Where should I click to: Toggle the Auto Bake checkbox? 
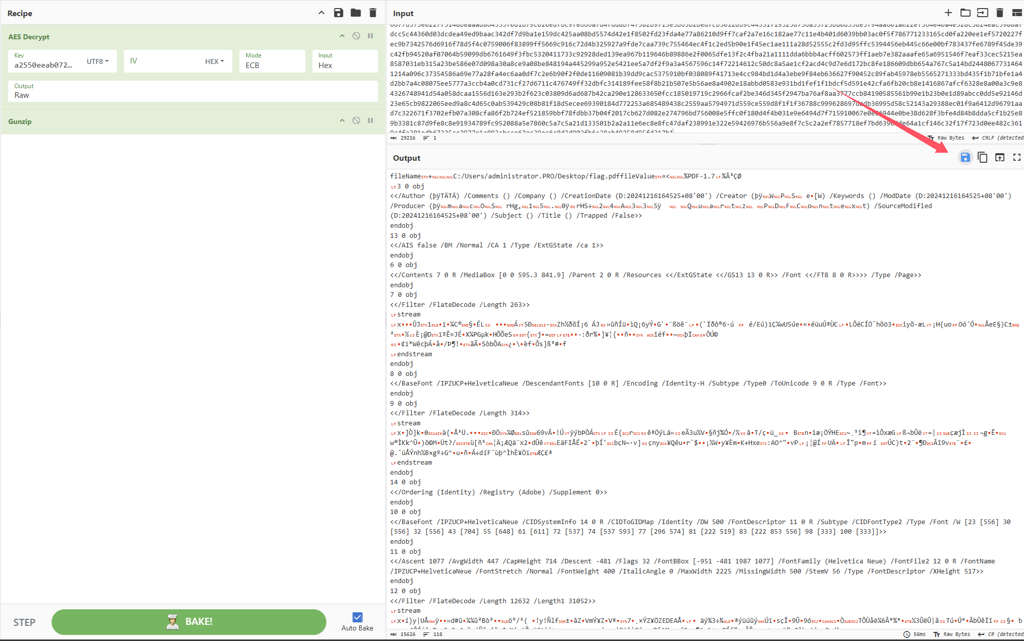coord(357,617)
